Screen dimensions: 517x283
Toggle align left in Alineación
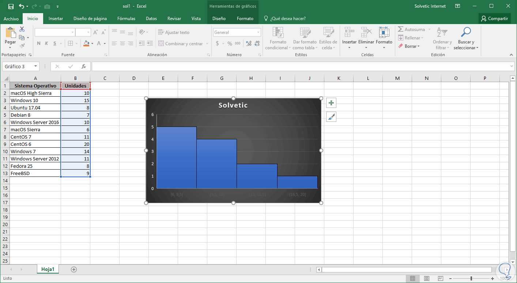[x=114, y=43]
